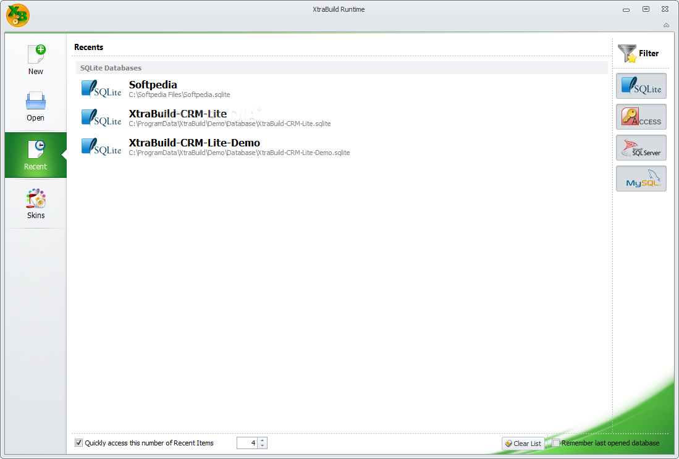This screenshot has width=679, height=459.
Task: Click the recent items number field
Action: (x=247, y=443)
